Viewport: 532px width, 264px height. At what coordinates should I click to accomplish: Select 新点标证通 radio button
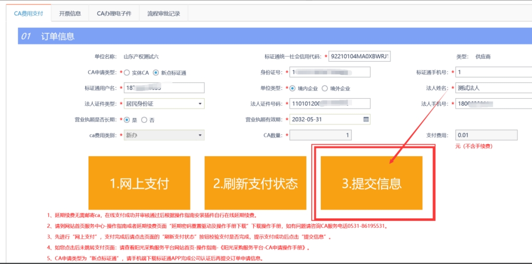156,73
